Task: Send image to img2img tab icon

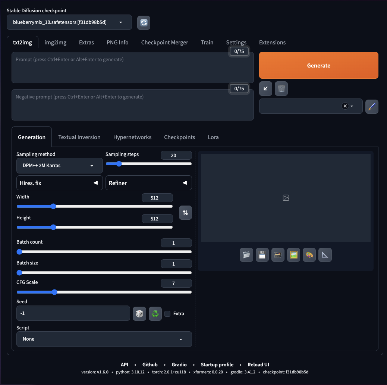Action: 293,254
